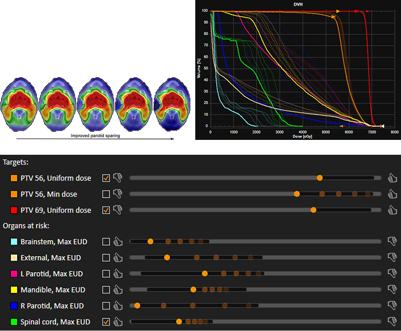Select the leftmost dose distribution thumbnail
This screenshot has height=331, width=401.
coord(20,104)
